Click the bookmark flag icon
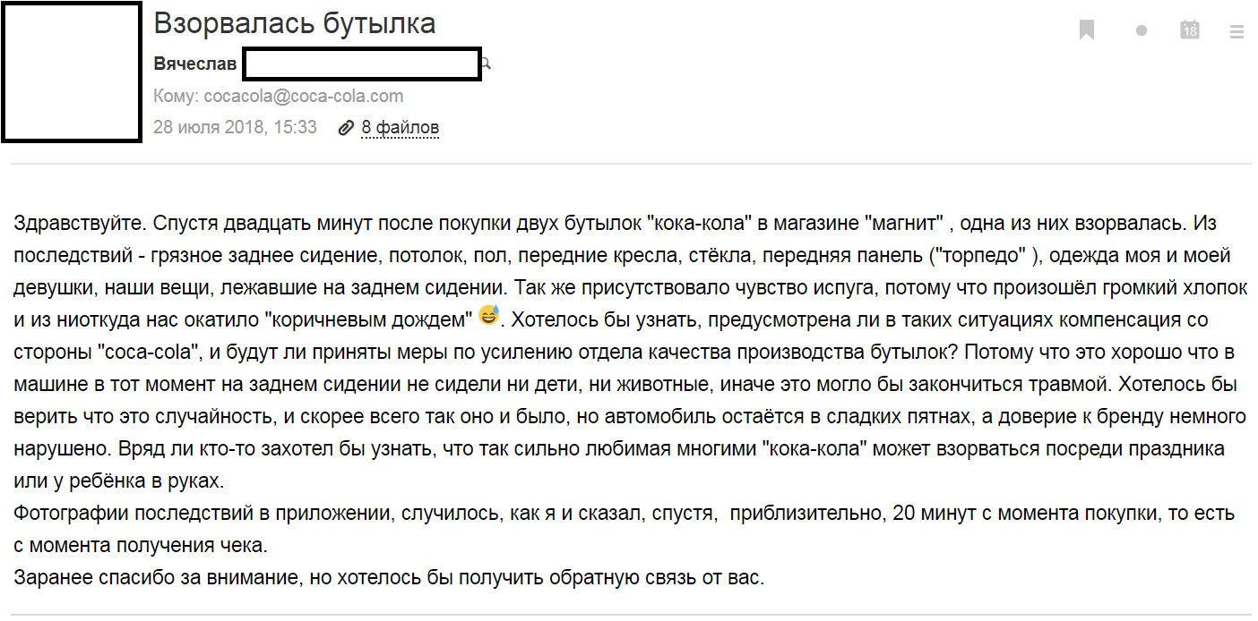The image size is (1258, 621). click(x=1087, y=30)
